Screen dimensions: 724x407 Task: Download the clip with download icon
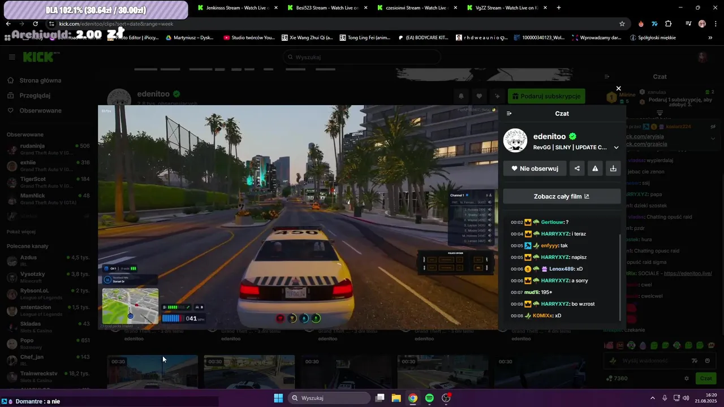[x=613, y=168]
